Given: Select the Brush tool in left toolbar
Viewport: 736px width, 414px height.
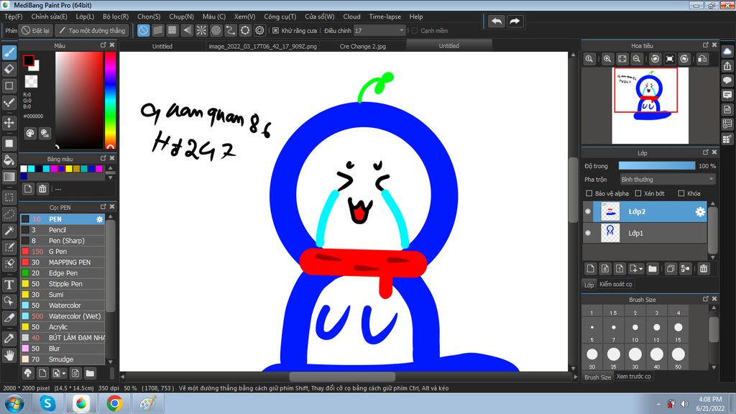Looking at the screenshot, I should [9, 52].
